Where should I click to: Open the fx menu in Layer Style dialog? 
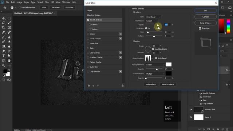[89, 86]
